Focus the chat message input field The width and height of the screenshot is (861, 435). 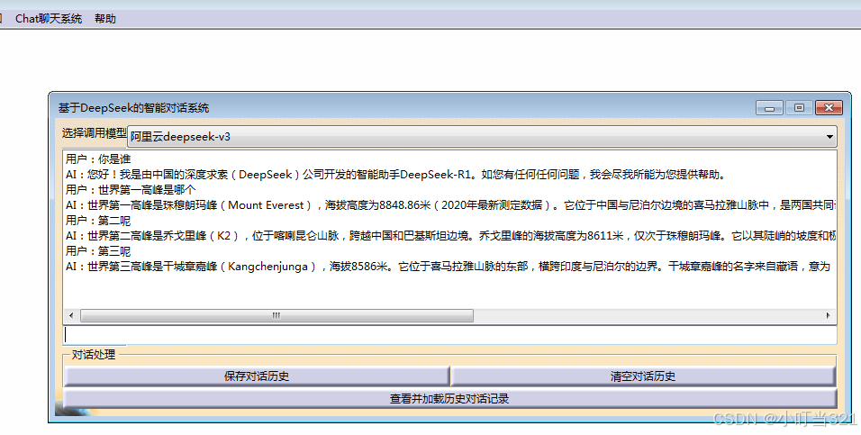pyautogui.click(x=449, y=335)
